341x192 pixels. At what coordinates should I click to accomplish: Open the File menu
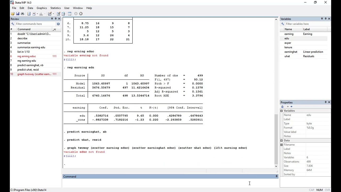tap(14, 8)
